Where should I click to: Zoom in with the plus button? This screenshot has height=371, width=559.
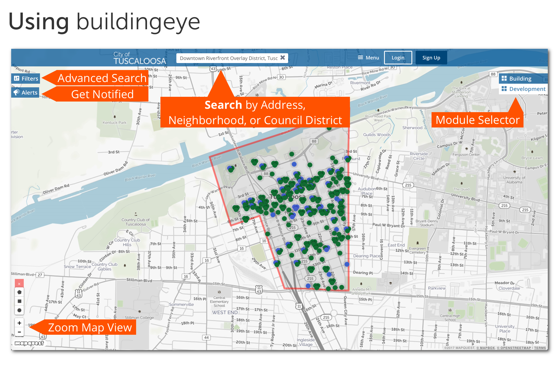pos(19,323)
